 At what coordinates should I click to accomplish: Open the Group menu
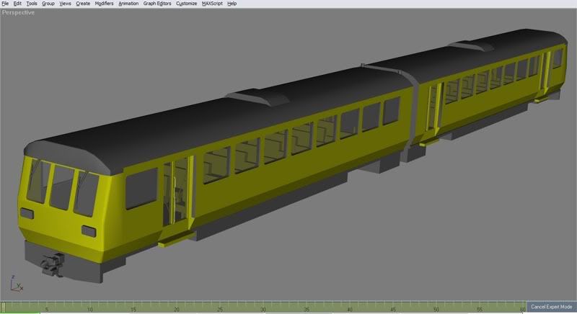(x=48, y=4)
